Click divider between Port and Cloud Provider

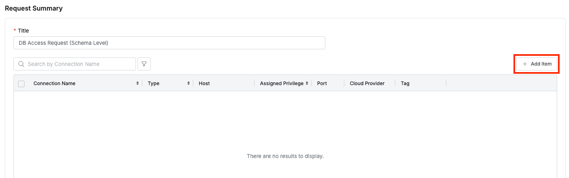(344, 83)
